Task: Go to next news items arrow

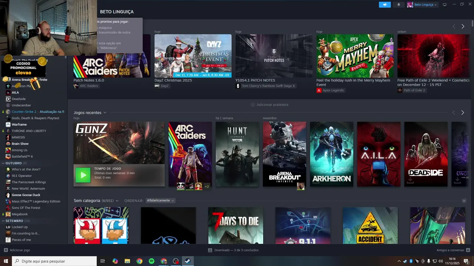Action: tap(463, 26)
